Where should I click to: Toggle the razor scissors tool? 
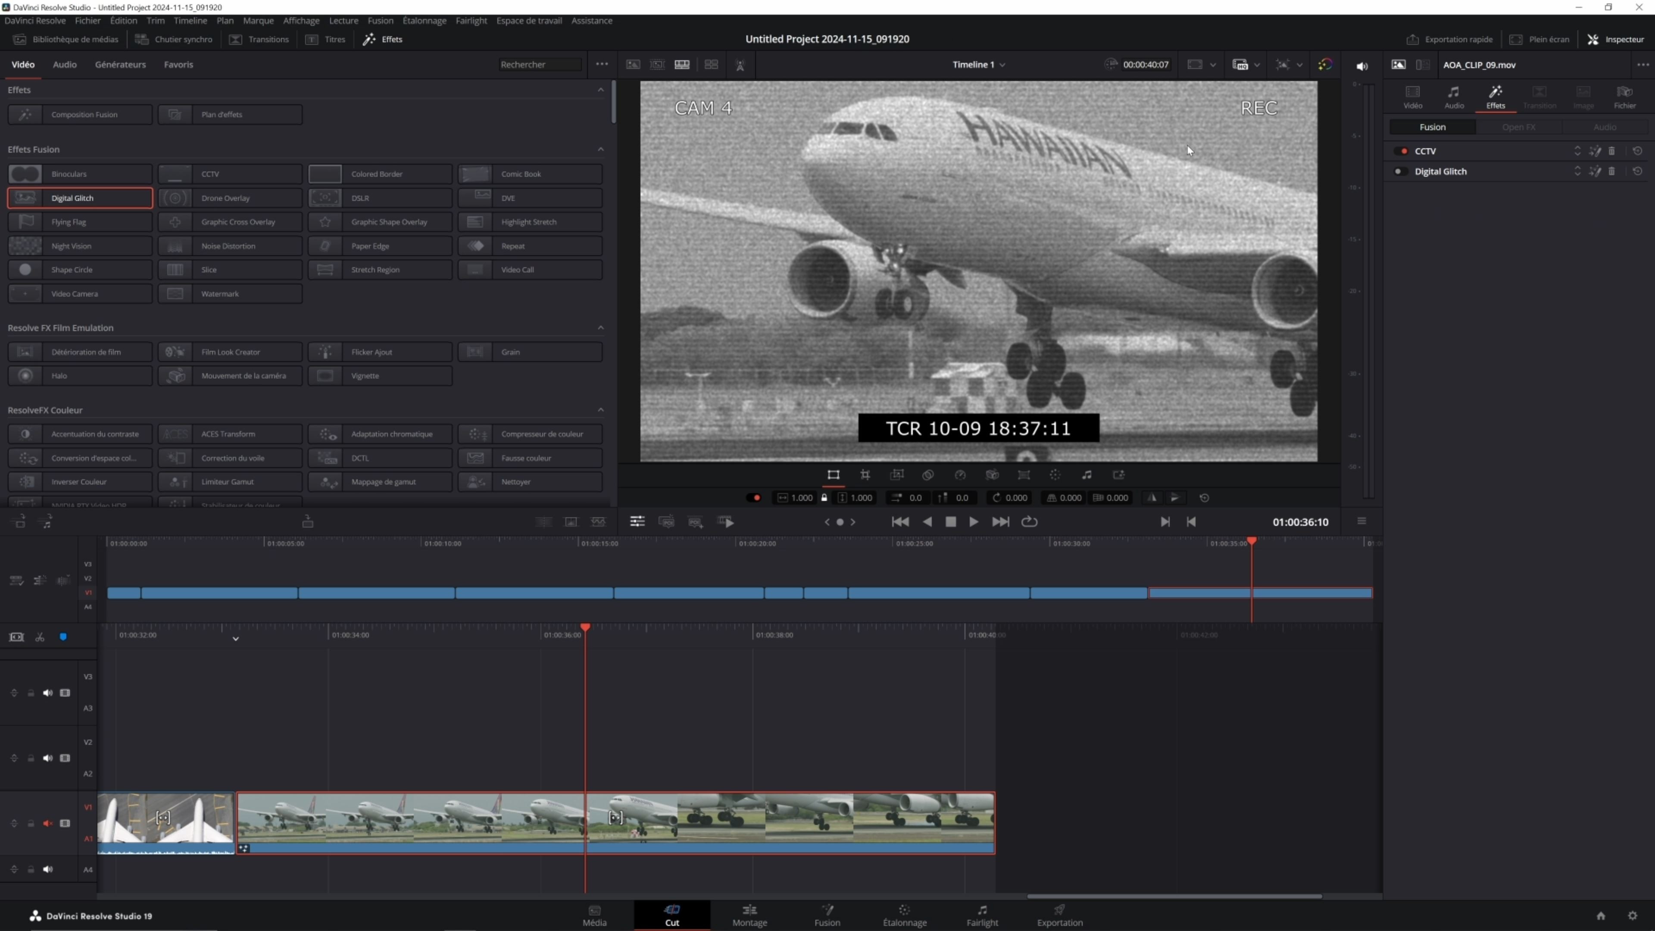point(40,637)
